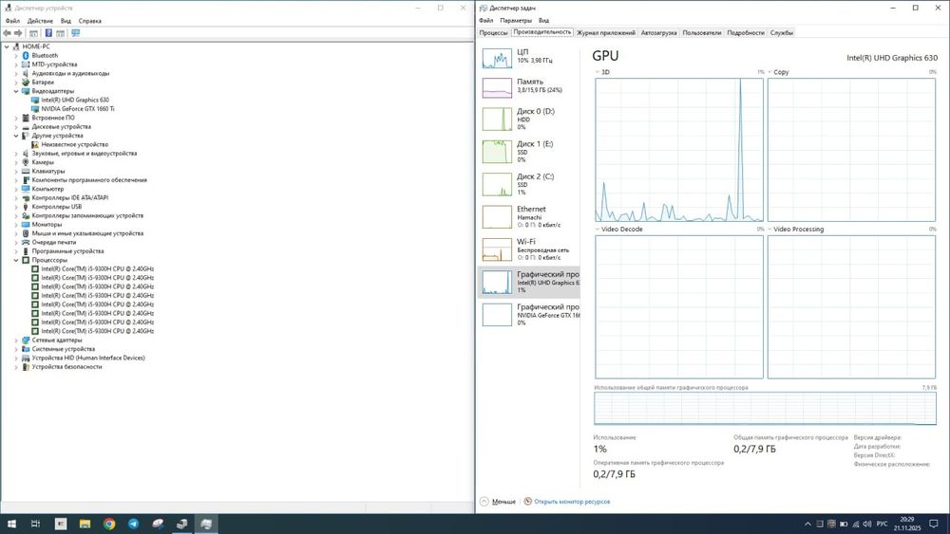Image resolution: width=950 pixels, height=534 pixels.
Task: Select Диск 1 (E:) SSD in the sidebar
Action: pyautogui.click(x=528, y=151)
